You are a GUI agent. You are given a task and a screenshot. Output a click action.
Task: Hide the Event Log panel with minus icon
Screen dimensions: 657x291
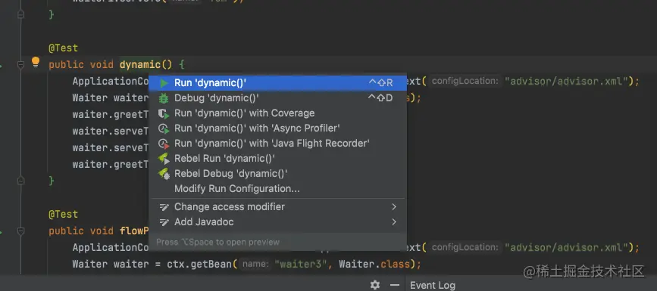pyautogui.click(x=394, y=285)
